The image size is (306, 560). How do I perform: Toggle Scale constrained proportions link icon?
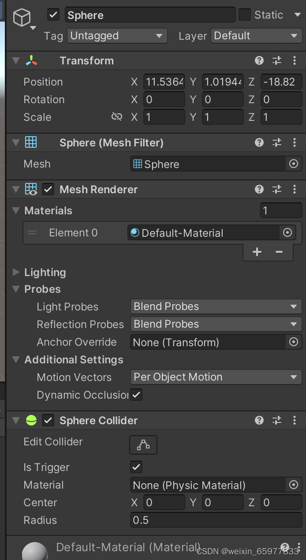pyautogui.click(x=117, y=117)
